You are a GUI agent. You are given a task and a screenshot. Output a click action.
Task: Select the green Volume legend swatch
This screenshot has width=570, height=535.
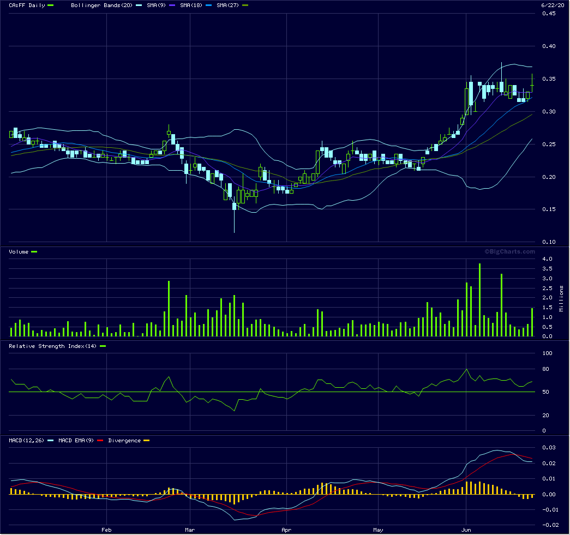click(34, 252)
